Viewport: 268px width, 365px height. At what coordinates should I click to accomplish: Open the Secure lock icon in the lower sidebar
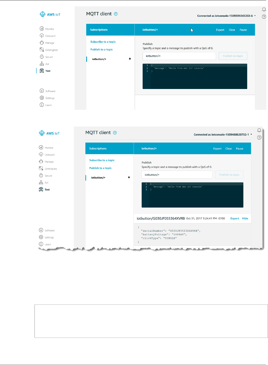[x=41, y=176]
